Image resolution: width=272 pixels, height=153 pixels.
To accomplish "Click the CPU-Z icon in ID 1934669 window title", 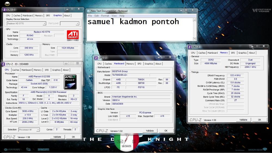I will coord(4,64).
